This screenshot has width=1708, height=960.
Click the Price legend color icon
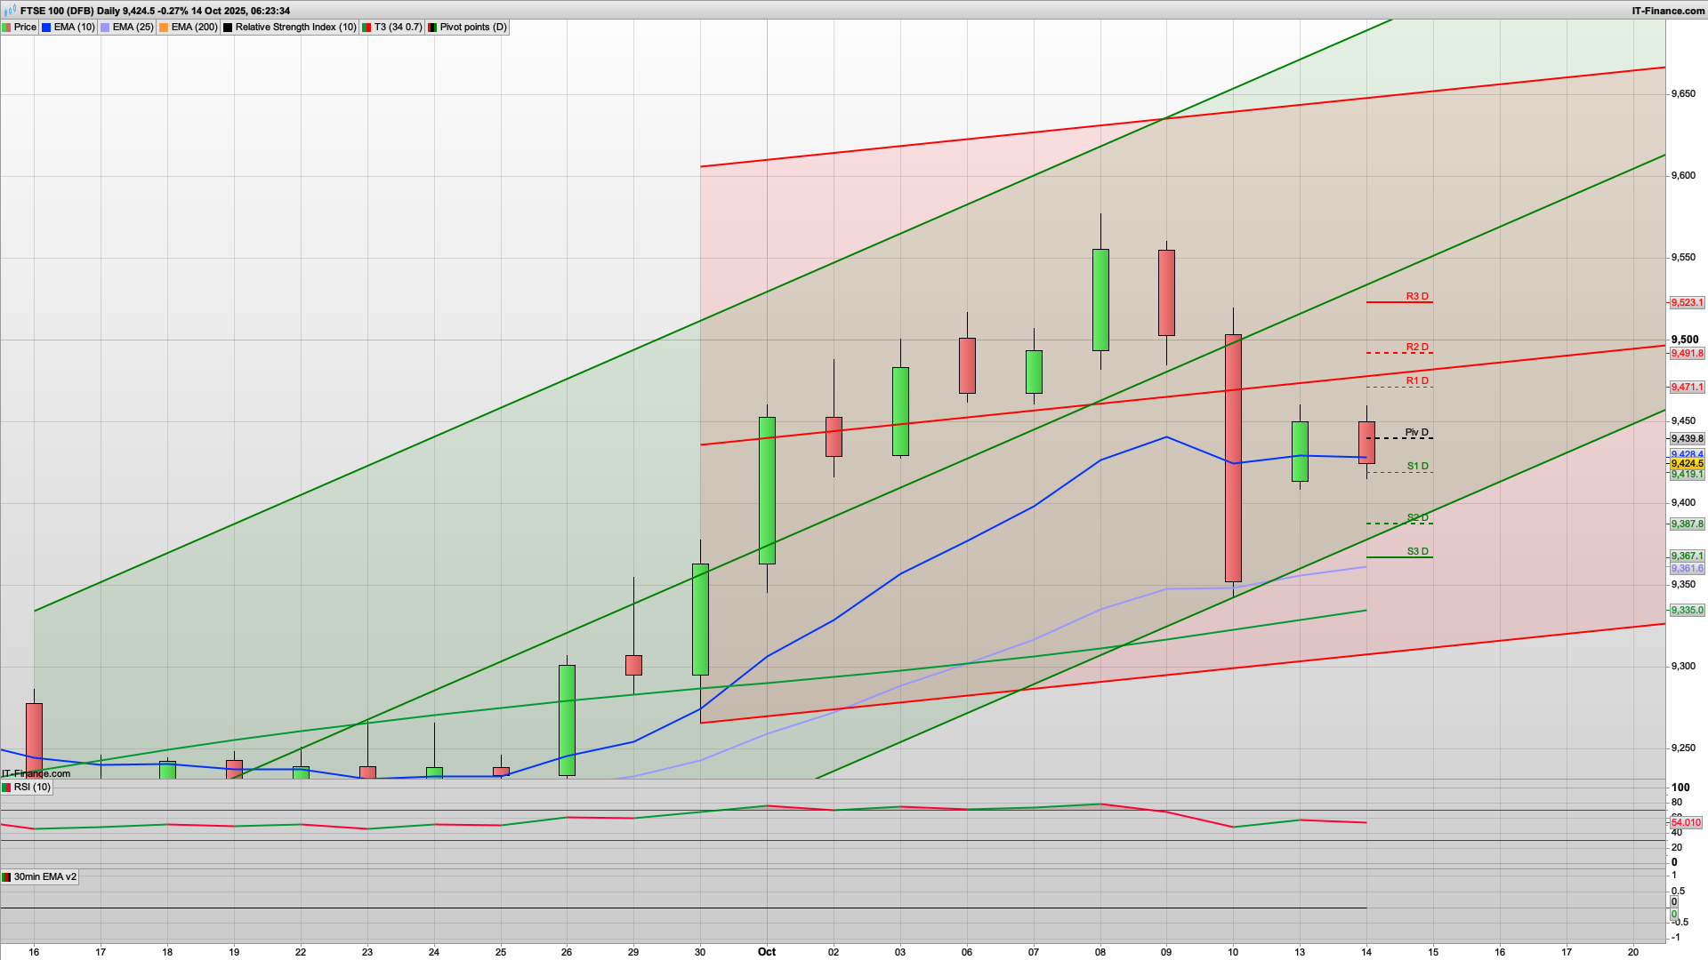tap(6, 28)
